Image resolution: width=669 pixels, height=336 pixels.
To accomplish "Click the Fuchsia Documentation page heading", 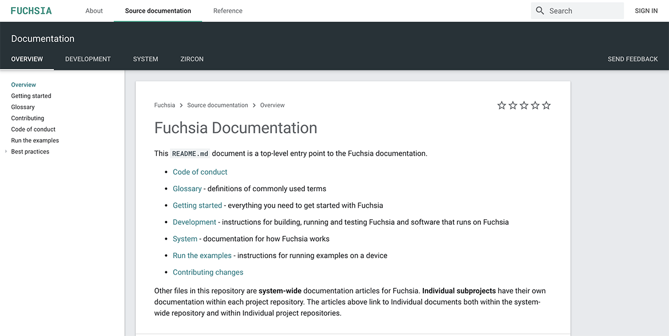I will click(x=236, y=128).
